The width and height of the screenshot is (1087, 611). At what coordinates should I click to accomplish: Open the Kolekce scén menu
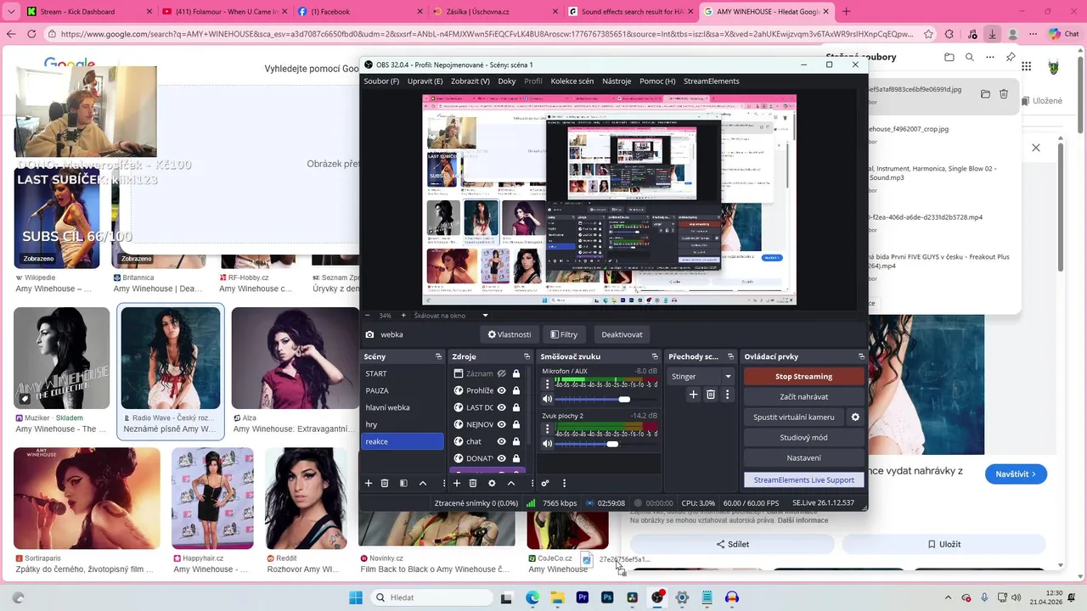(x=572, y=81)
